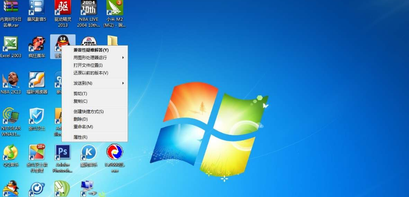Click 重命名(M) in the context menu
Image resolution: width=409 pixels, height=197 pixels.
tap(83, 127)
